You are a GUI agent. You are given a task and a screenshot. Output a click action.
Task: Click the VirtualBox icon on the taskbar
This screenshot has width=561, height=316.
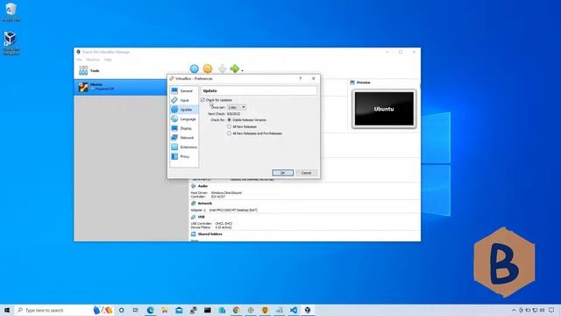308,310
